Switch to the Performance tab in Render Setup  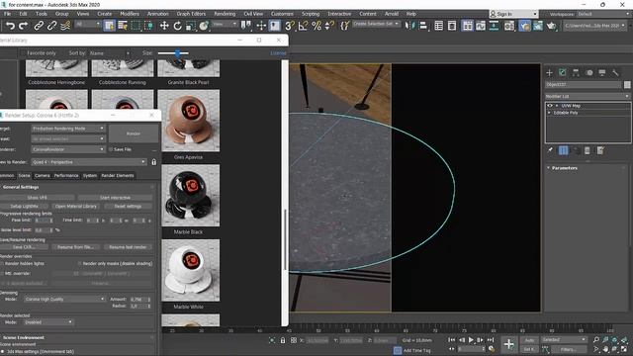click(66, 176)
